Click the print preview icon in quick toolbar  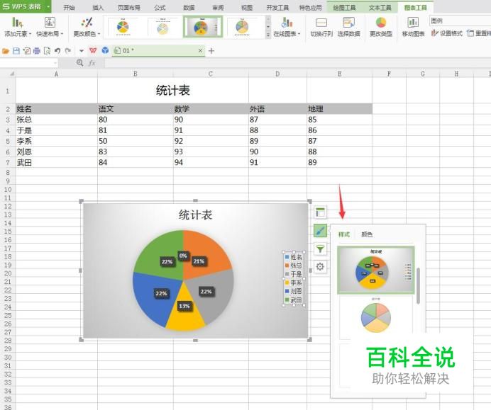[x=47, y=50]
